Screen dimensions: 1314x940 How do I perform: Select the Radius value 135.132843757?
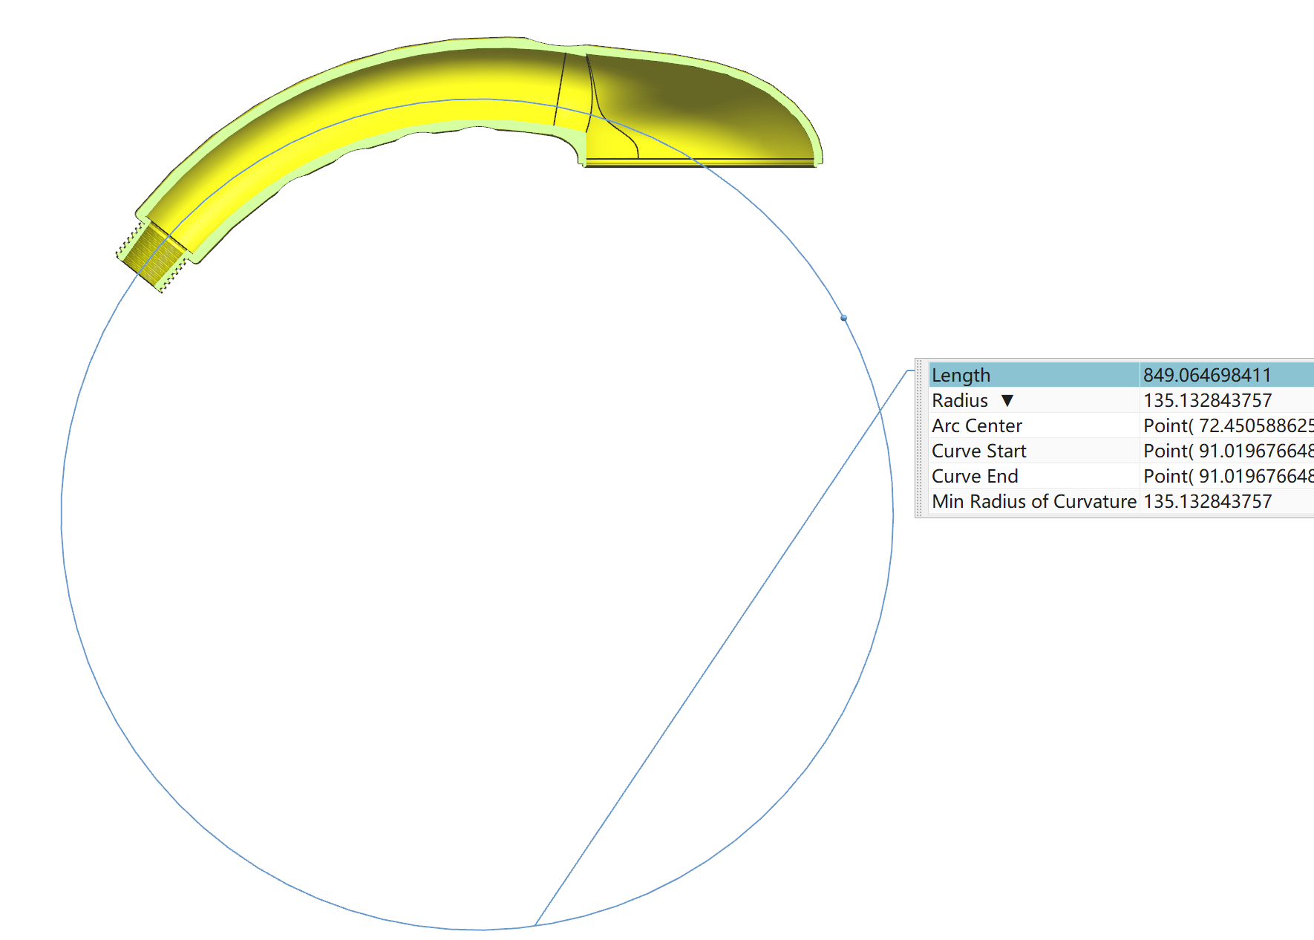(x=1207, y=400)
